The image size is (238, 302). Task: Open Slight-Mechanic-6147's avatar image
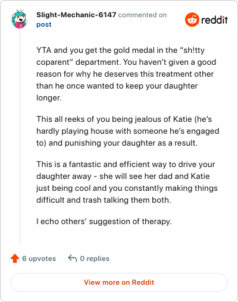click(x=19, y=19)
